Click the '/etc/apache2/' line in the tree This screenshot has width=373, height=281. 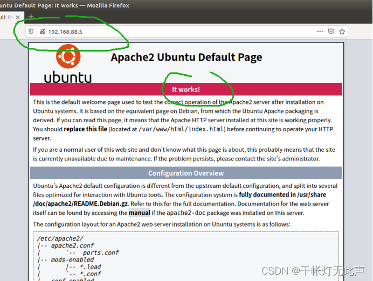pos(60,238)
